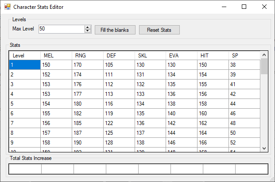The height and width of the screenshot is (182, 275).
Task: Select the highlighted Level 1 cell
Action: pos(25,65)
